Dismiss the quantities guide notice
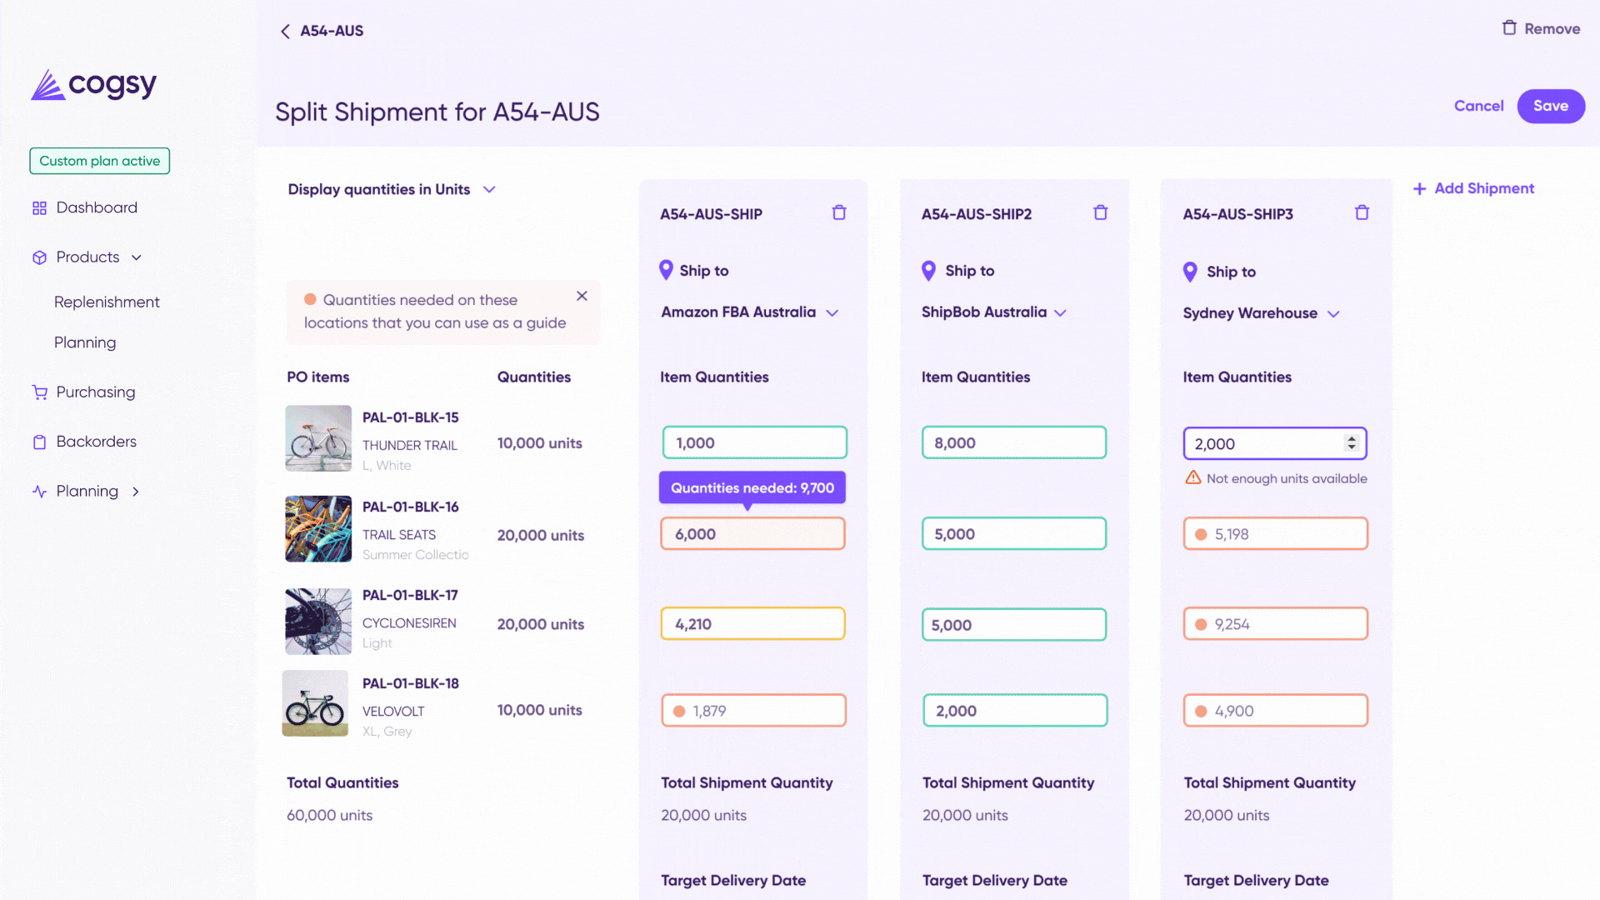1600x900 pixels. click(x=582, y=296)
